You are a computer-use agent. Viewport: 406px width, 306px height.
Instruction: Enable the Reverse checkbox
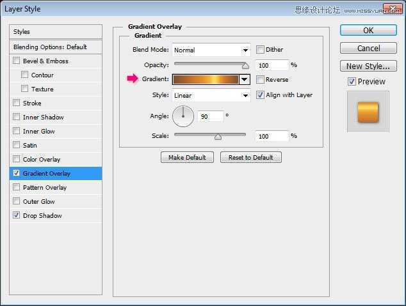tap(260, 79)
